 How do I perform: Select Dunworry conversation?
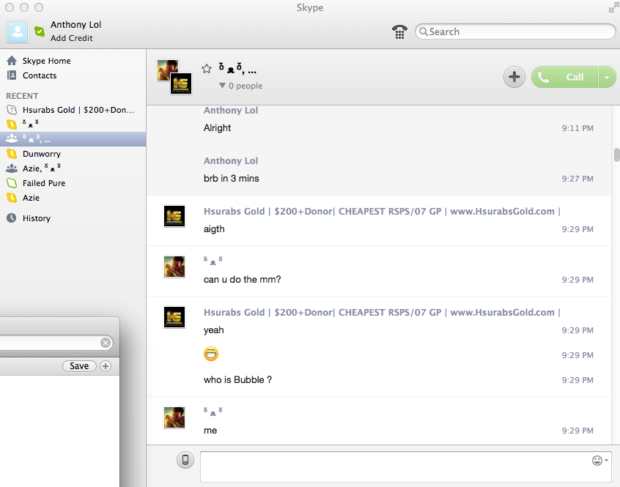coord(73,154)
